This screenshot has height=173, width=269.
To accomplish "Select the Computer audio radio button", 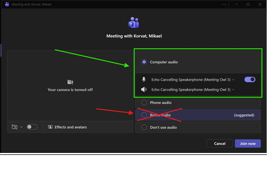I will [144, 62].
